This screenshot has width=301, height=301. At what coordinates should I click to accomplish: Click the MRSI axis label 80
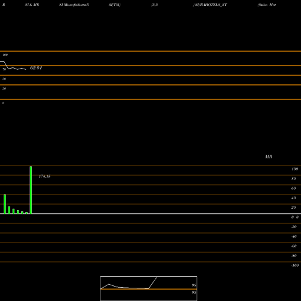pos(294,179)
